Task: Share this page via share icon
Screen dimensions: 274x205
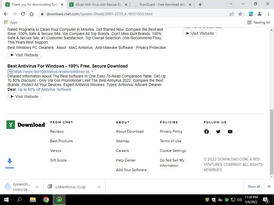Action: coord(232,14)
